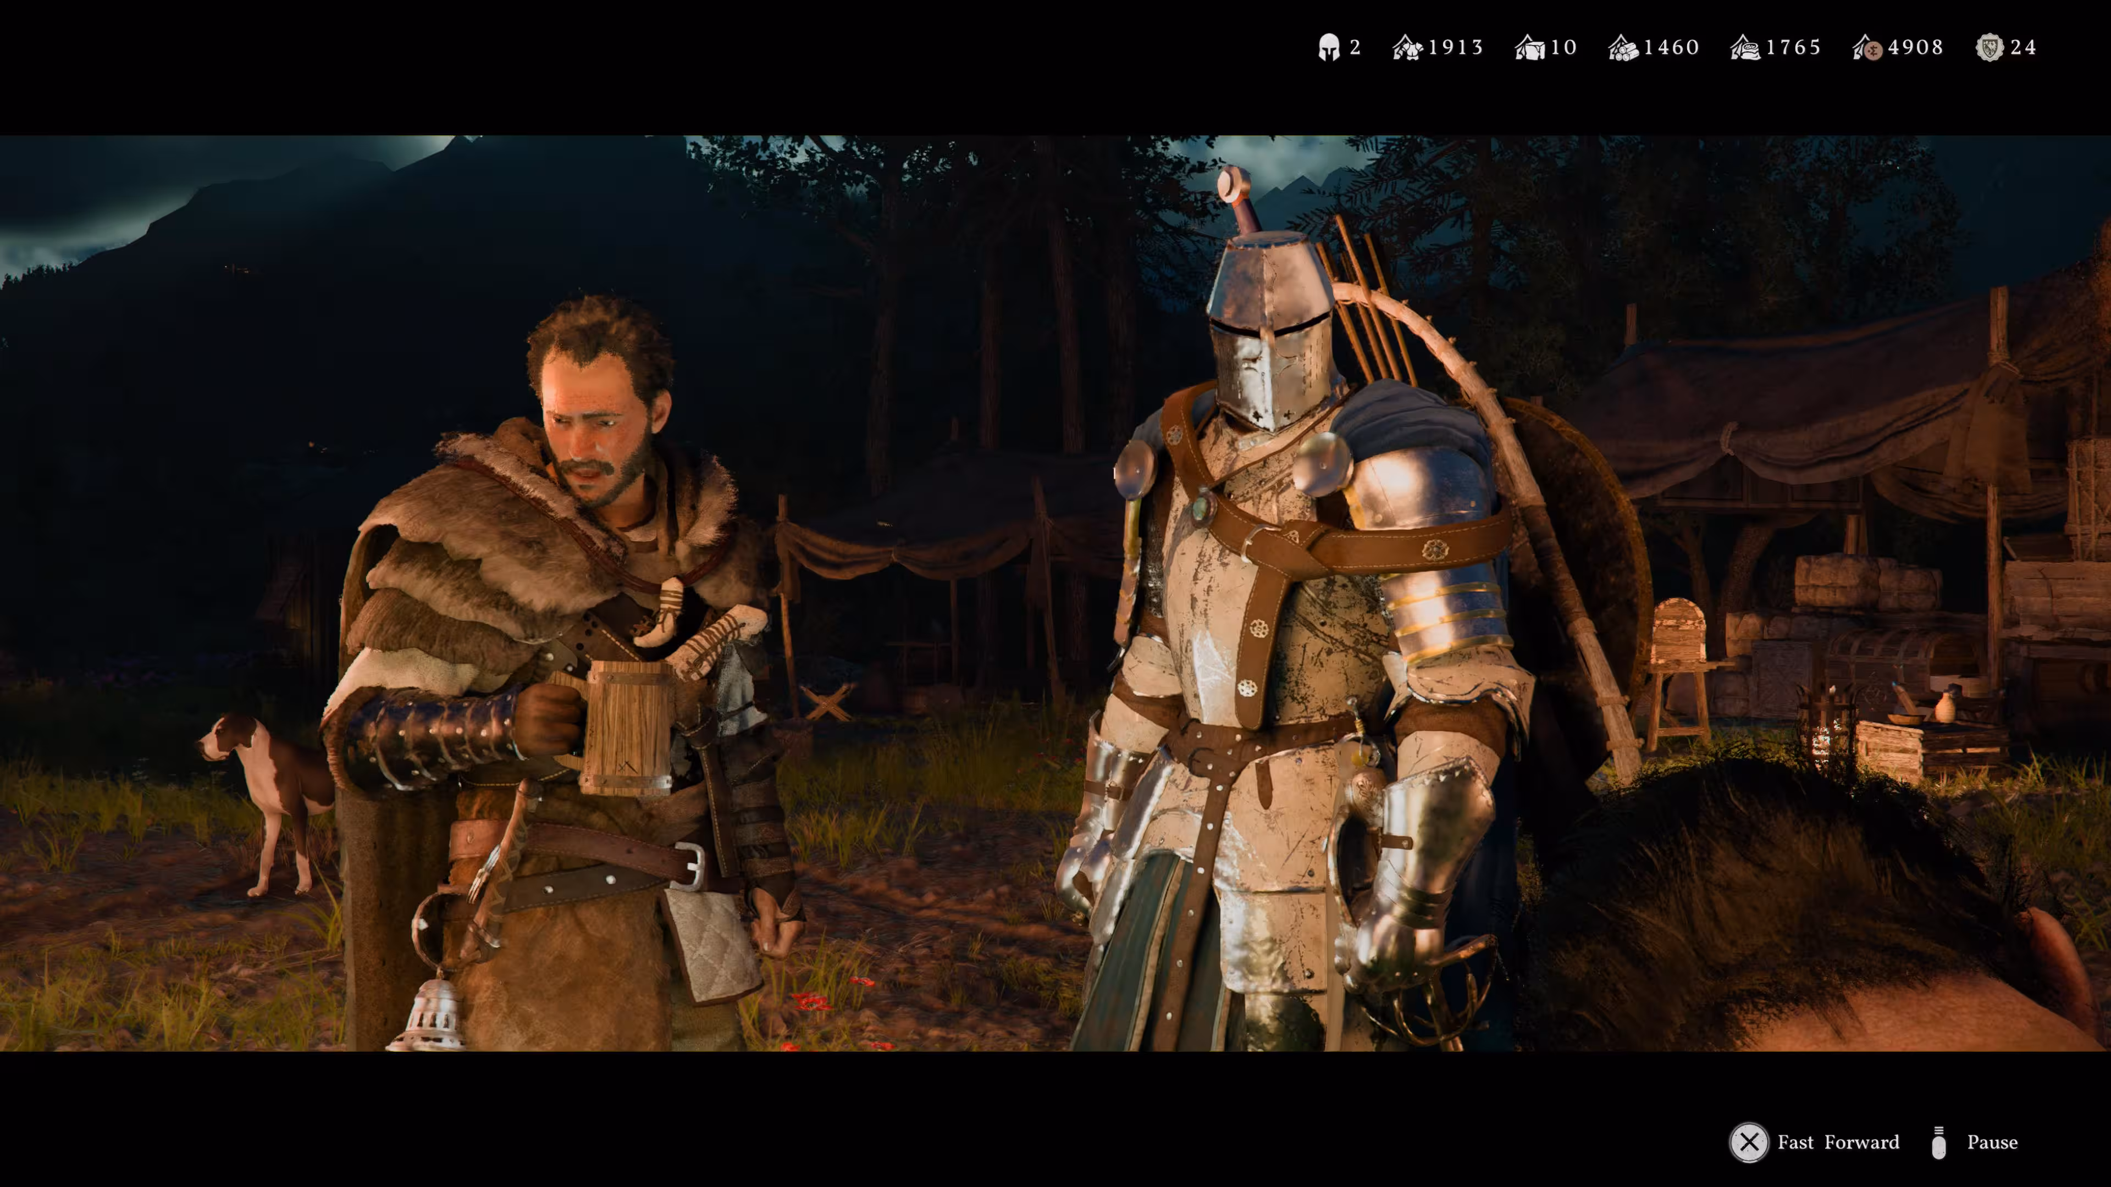Click the heraldic seal icon beside 24
2111x1187 pixels.
pyautogui.click(x=1990, y=47)
